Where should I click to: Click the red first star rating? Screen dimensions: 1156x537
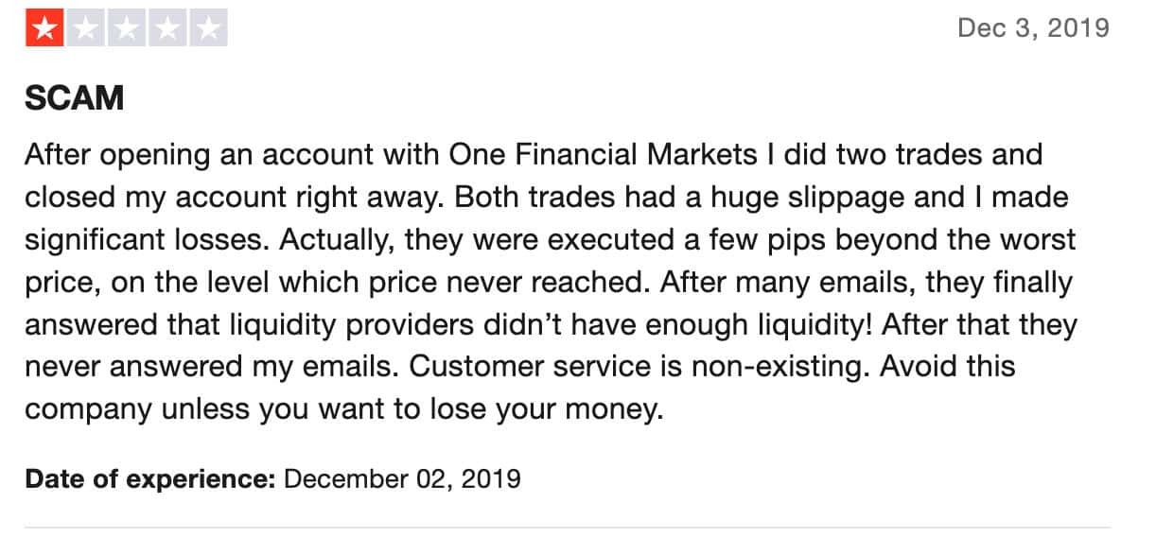tap(44, 28)
